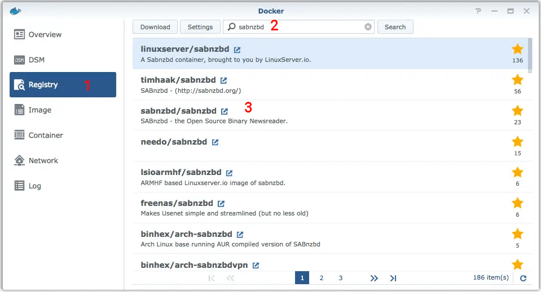541x292 pixels.
Task: Click into the sabnzbd search field
Action: click(x=298, y=27)
